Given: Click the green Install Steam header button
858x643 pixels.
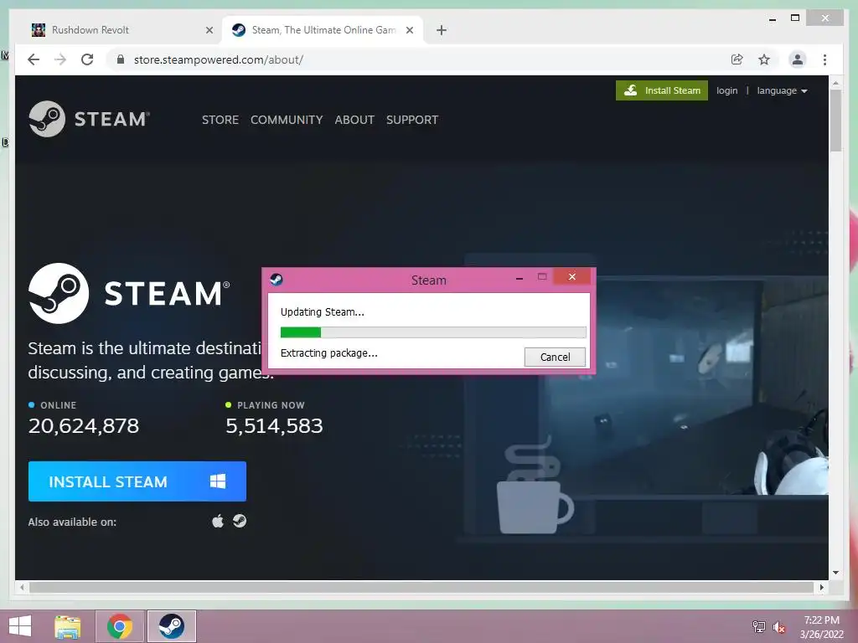Looking at the screenshot, I should (x=662, y=90).
